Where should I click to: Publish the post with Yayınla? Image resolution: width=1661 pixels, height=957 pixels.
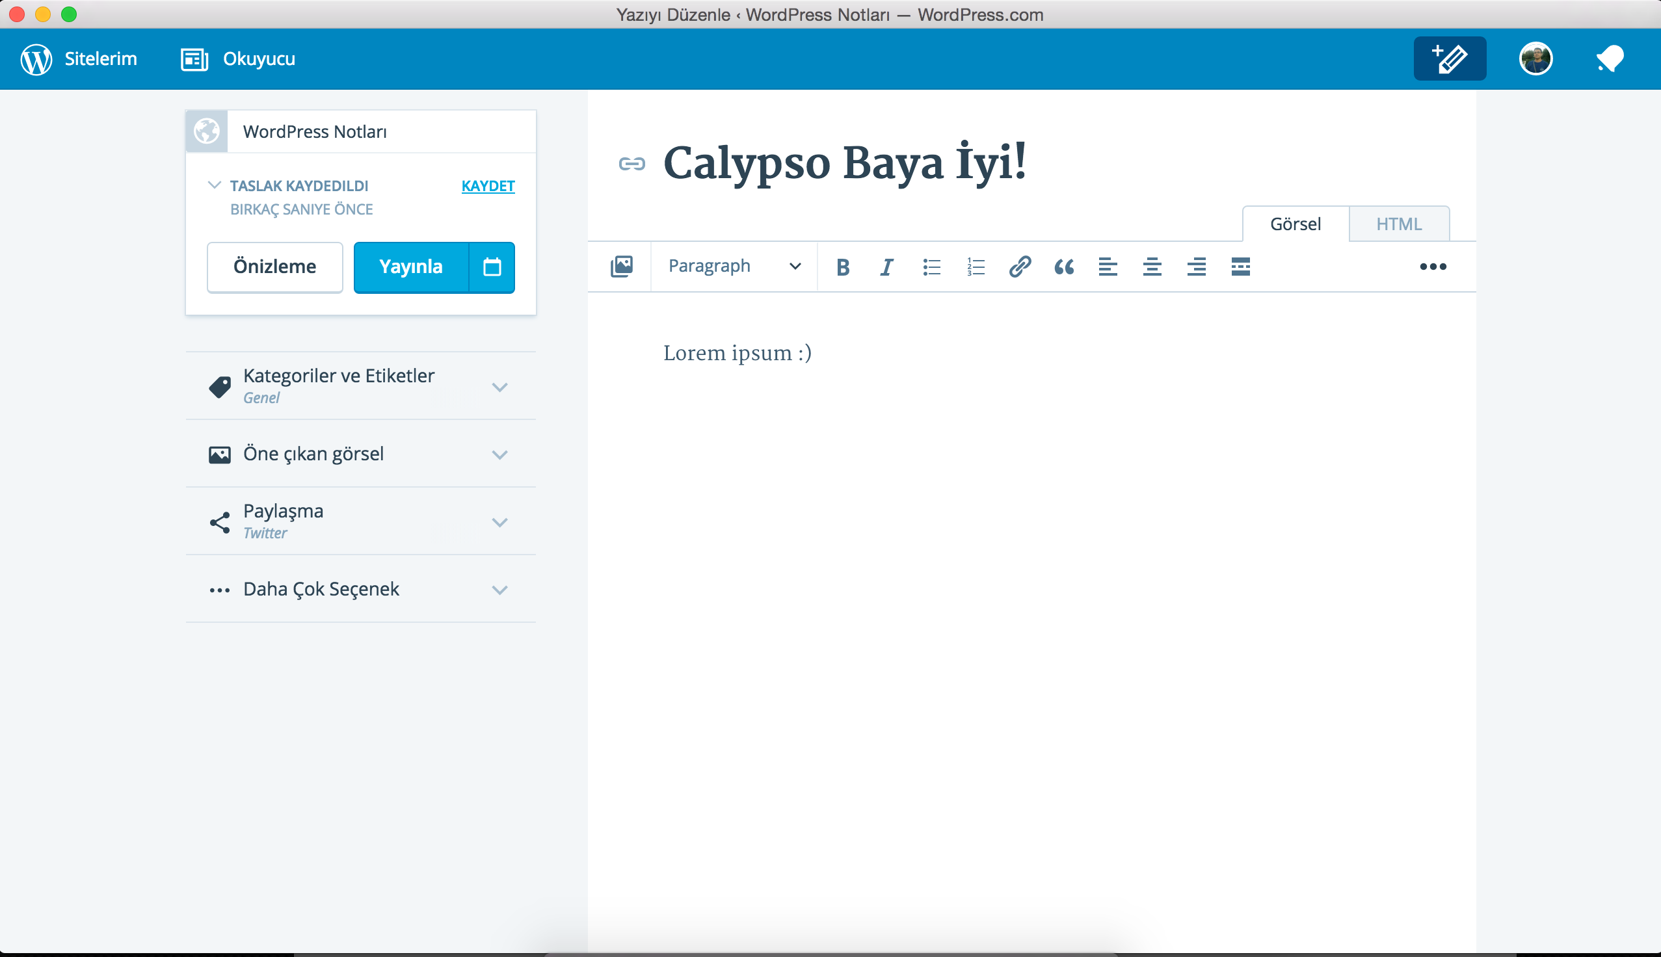(410, 267)
